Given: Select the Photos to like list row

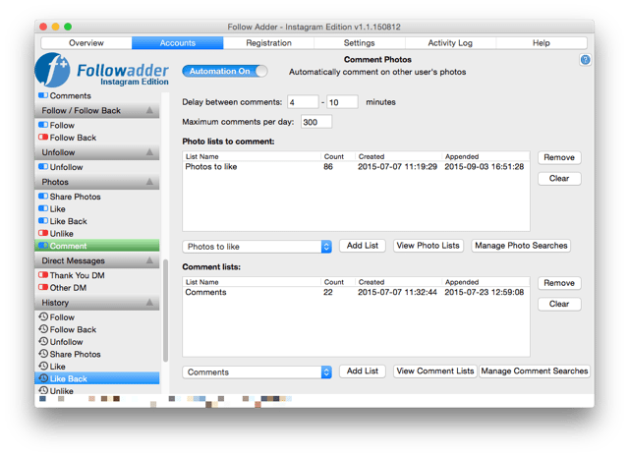Looking at the screenshot, I should (x=356, y=166).
